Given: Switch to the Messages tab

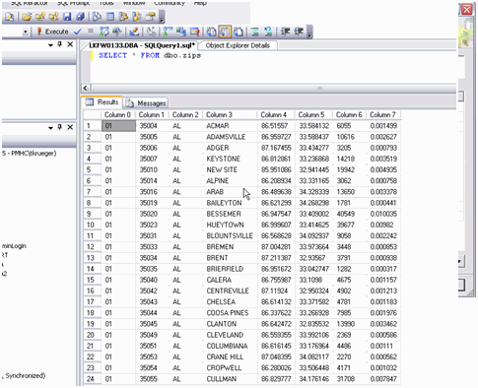Looking at the screenshot, I should (147, 103).
